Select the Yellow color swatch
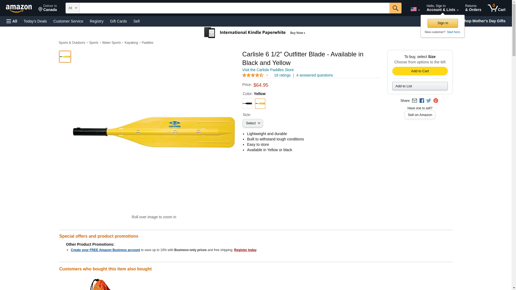Image resolution: width=516 pixels, height=290 pixels. pos(260,104)
